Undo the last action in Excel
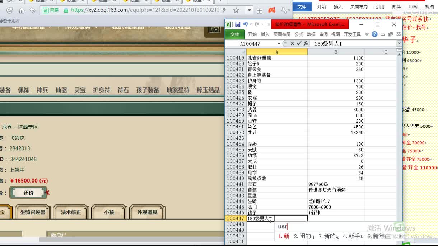This screenshot has width=438, height=246. click(245, 24)
